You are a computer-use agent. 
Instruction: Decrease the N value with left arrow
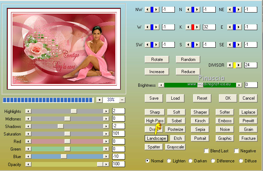(x=188, y=10)
